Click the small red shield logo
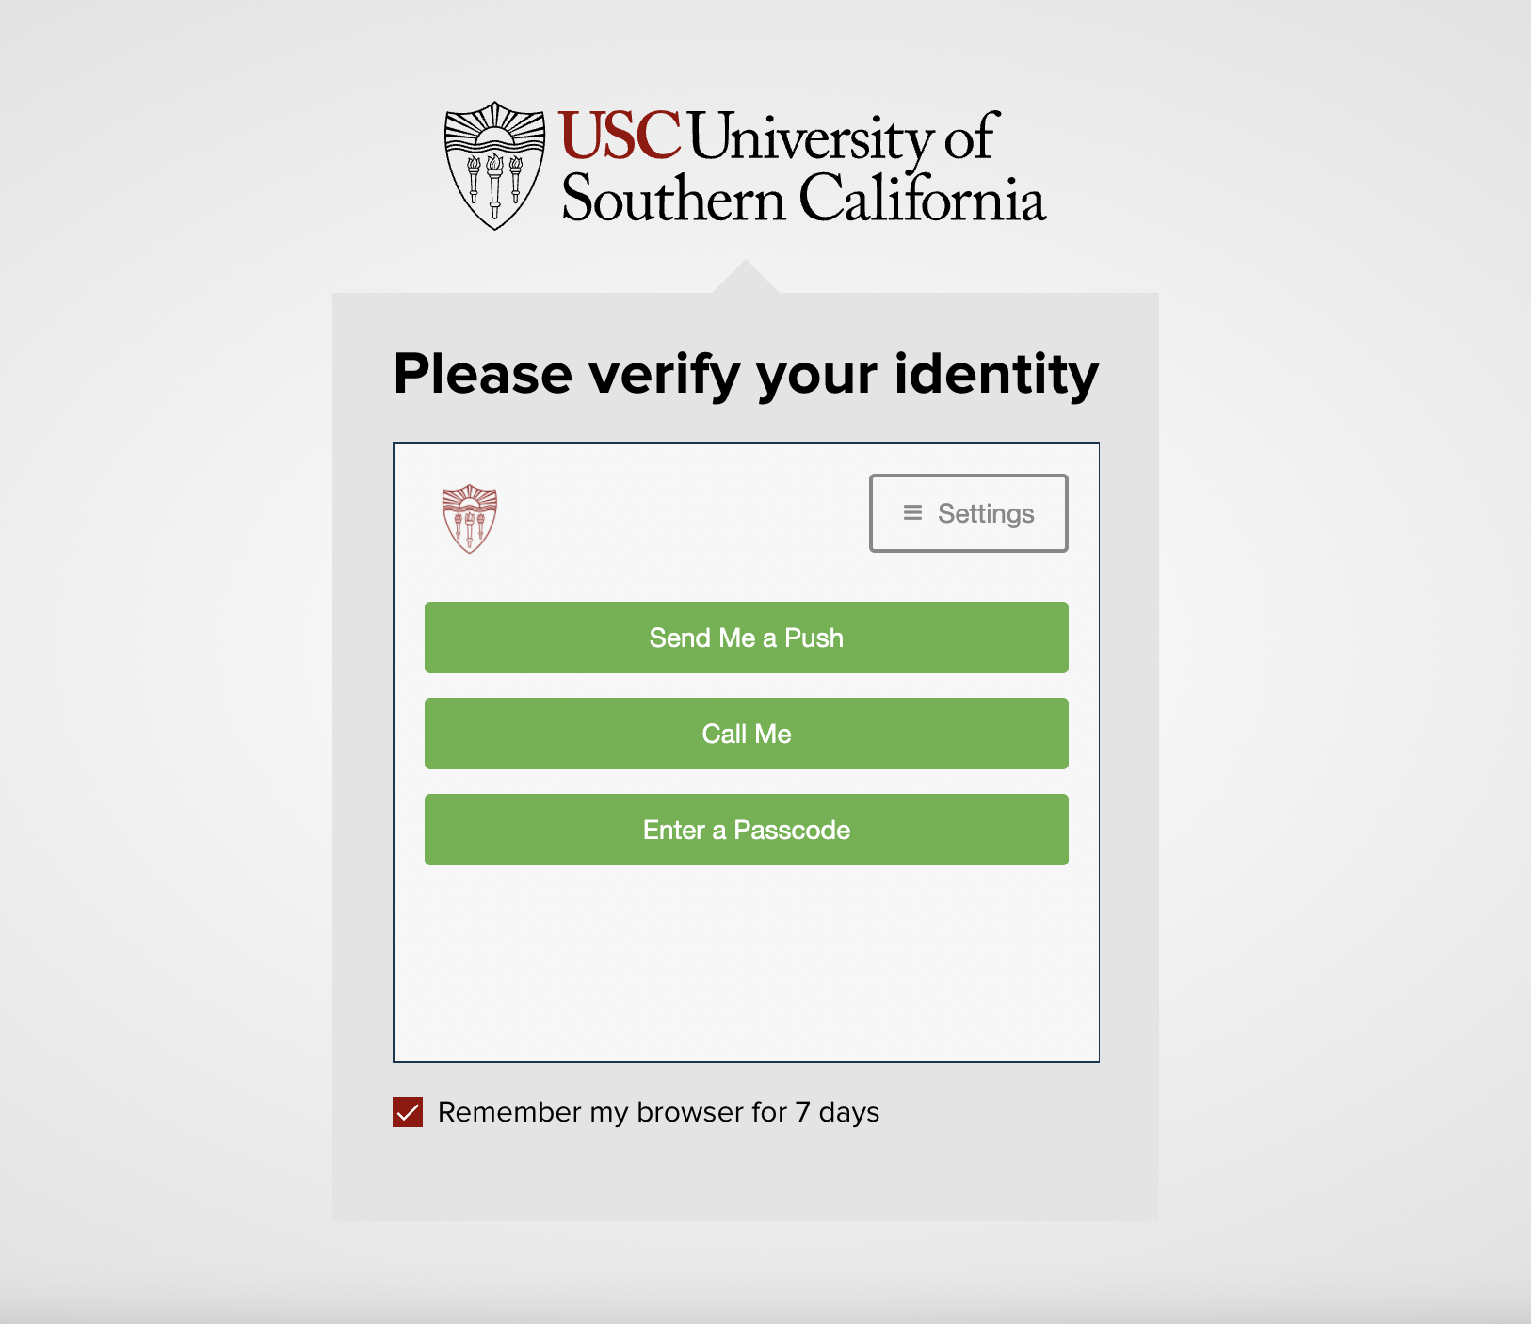Image resolution: width=1531 pixels, height=1324 pixels. pos(470,518)
